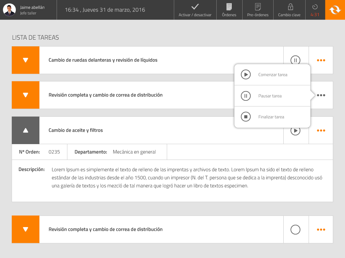Choose 'Finalizar tarea' in popup menu
The width and height of the screenshot is (345, 258).
[272, 117]
